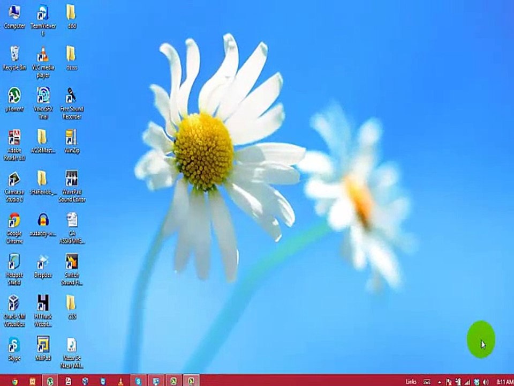Open the volume speaker tray icon
514x386 pixels.
[x=485, y=382]
